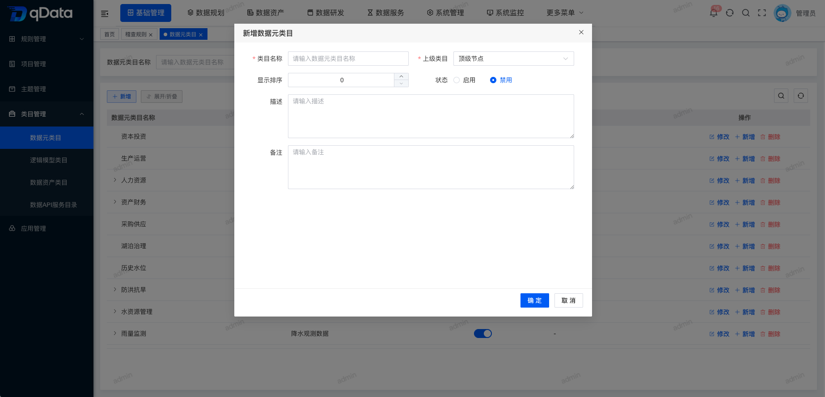Expand the 人力资源 tree row

115,180
